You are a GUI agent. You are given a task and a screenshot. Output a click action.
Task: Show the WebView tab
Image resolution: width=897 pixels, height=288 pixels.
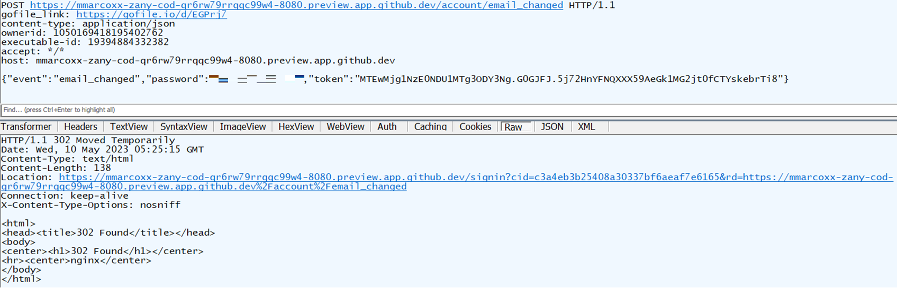345,127
